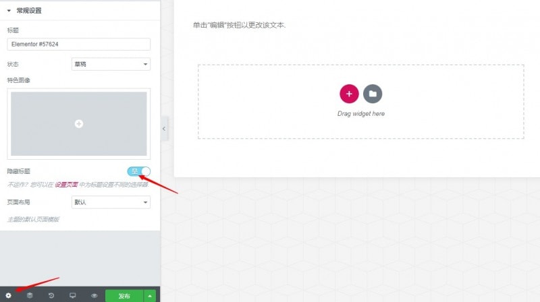Collapse the left editor panel
Image resolution: width=540 pixels, height=302 pixels.
[163, 128]
